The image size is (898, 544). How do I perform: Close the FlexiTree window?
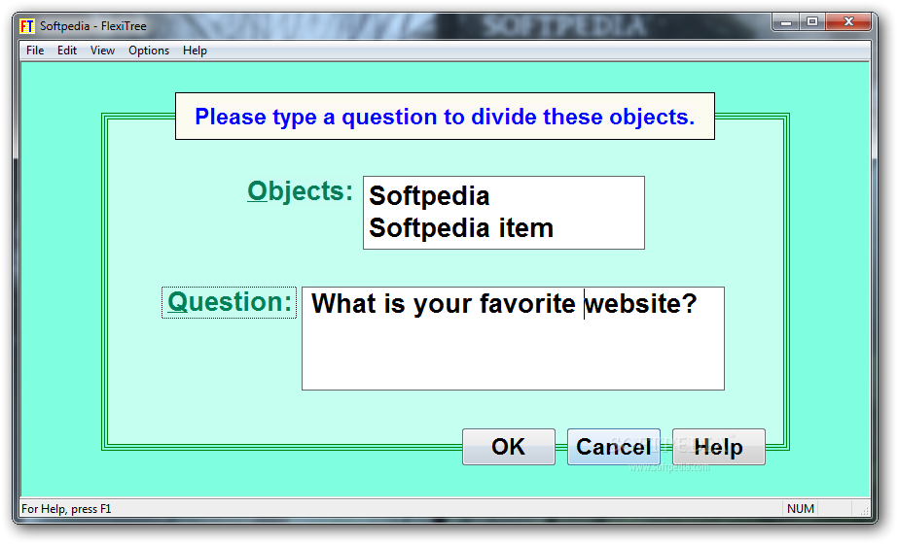click(x=848, y=22)
